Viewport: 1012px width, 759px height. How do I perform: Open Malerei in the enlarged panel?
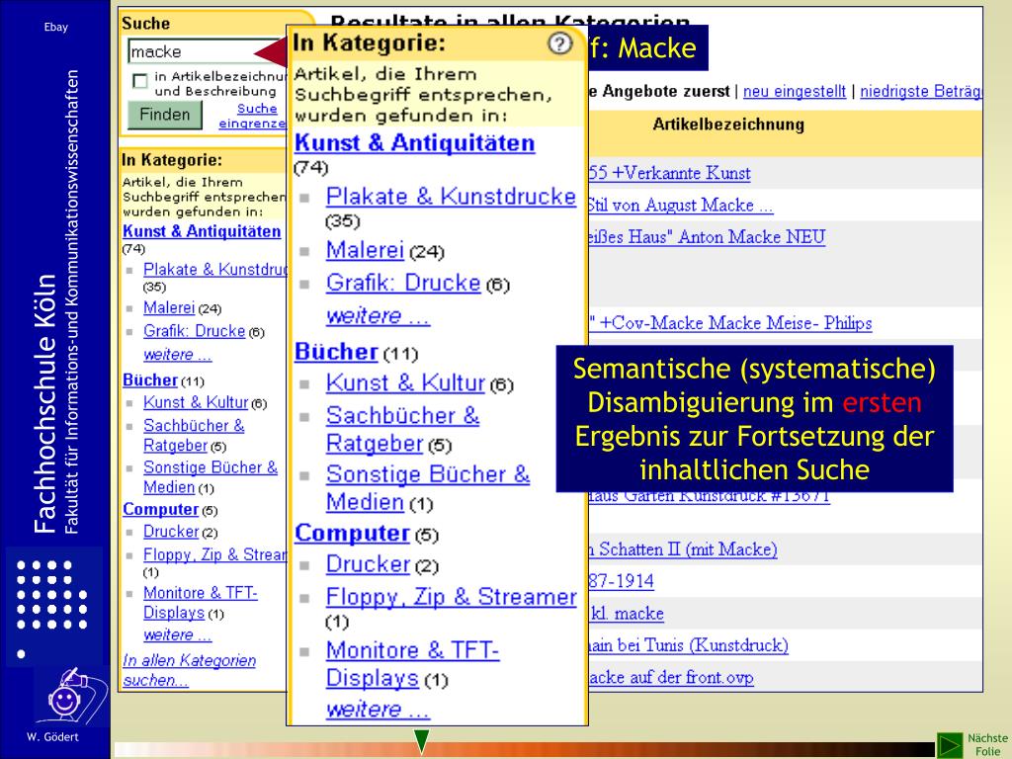pyautogui.click(x=365, y=250)
